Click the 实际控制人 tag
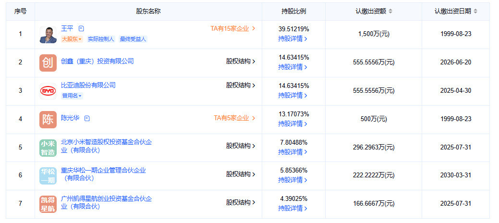Screen dimensions: 499x223 (101, 39)
